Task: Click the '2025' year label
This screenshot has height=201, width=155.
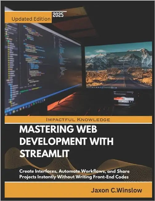Action: click(x=58, y=15)
